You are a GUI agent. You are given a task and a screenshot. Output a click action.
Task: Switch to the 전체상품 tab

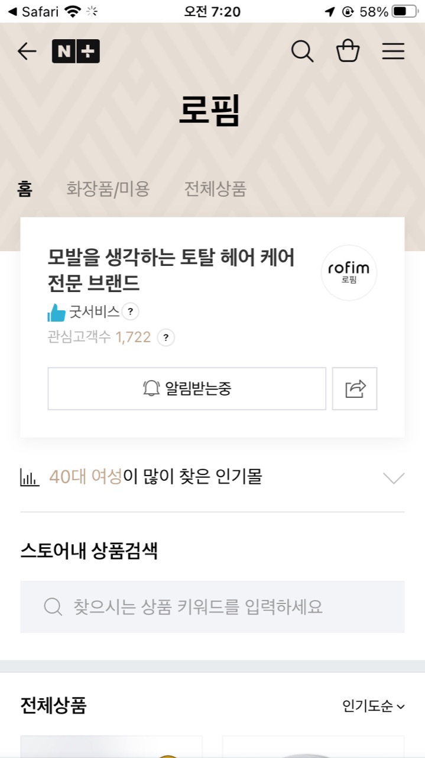(215, 189)
